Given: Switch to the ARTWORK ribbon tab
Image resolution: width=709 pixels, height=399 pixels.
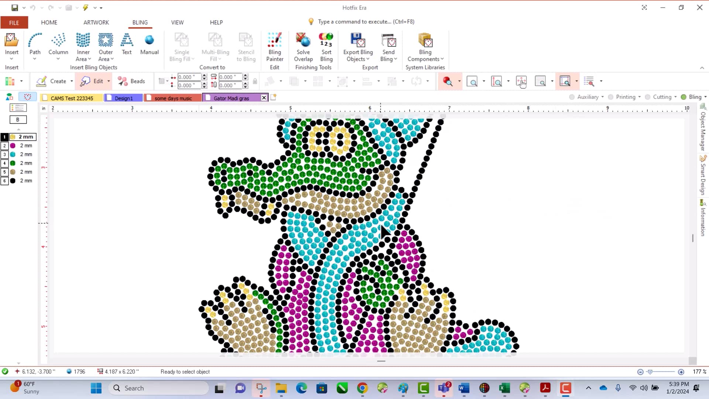Looking at the screenshot, I should [96, 22].
